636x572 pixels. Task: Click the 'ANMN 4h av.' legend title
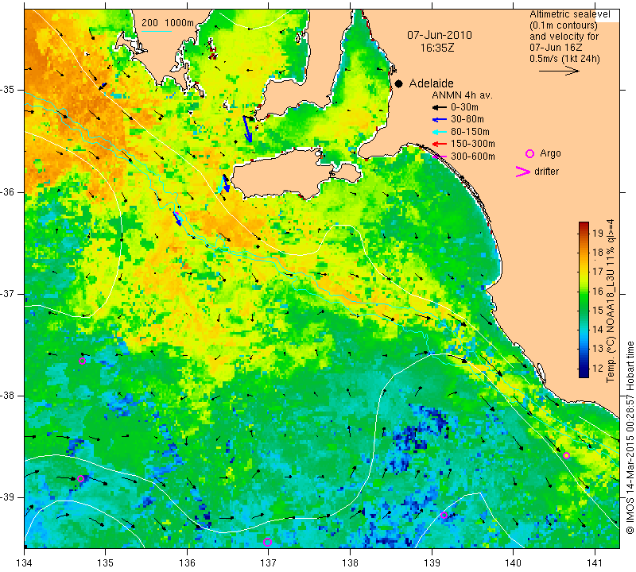click(462, 95)
